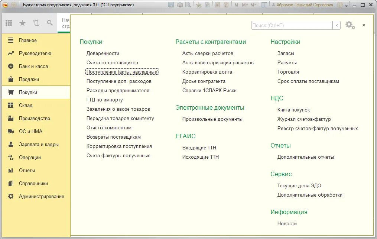Image resolution: width=377 pixels, height=239 pixels.
Task: Open Передача товаров комитенту
Action: coord(120,119)
